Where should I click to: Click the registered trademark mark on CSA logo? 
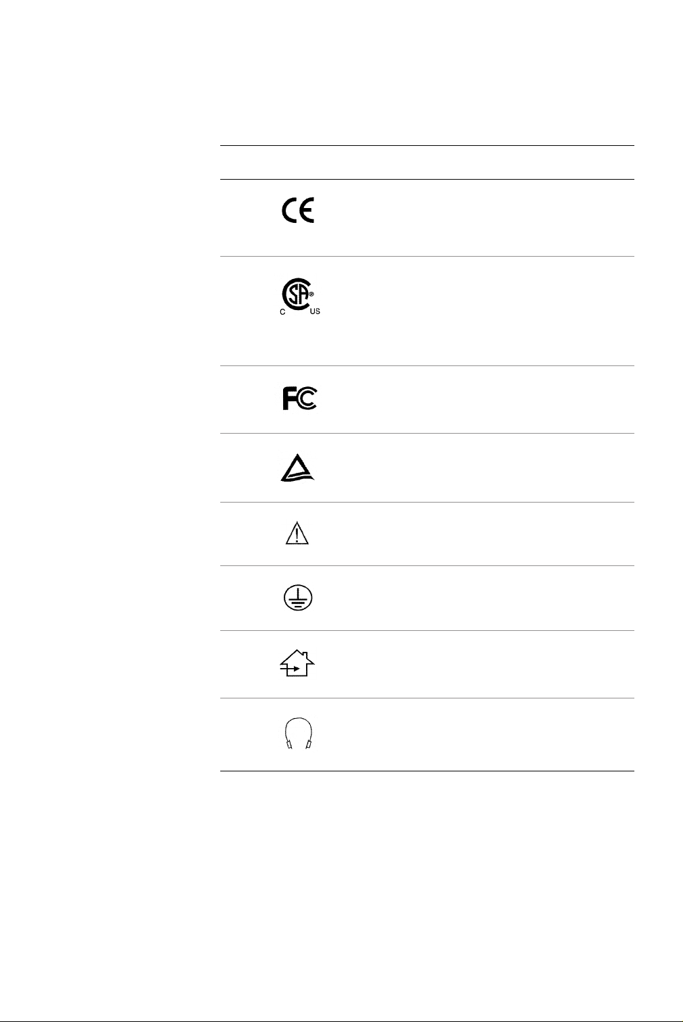311,295
